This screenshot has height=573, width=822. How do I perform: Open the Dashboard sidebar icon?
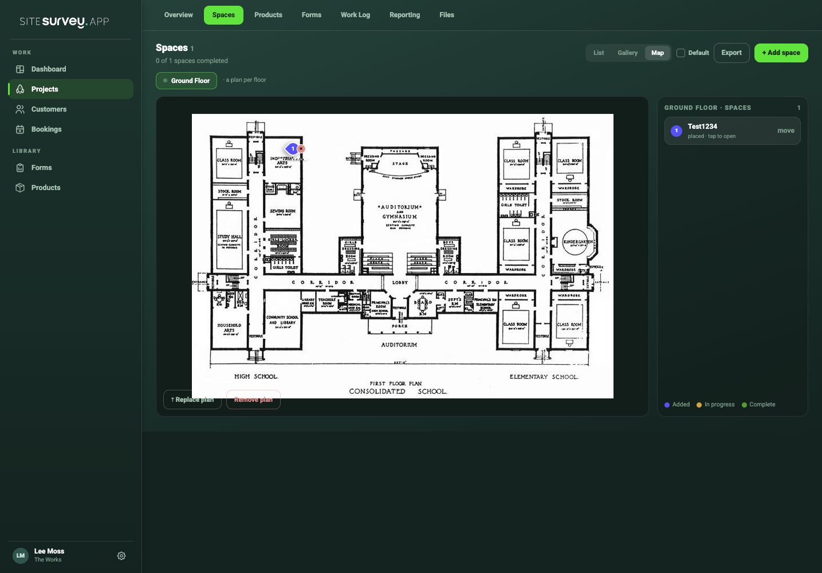[x=20, y=69]
